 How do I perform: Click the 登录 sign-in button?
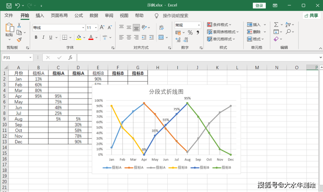coord(259,6)
